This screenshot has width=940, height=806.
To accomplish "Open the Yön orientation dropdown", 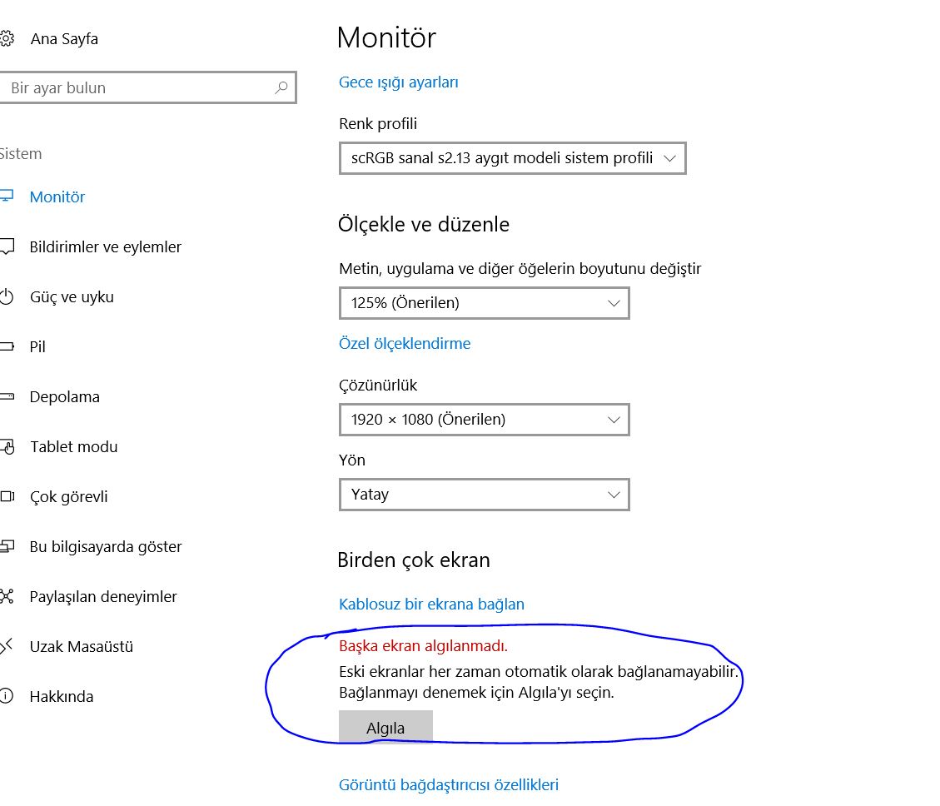I will click(x=484, y=495).
